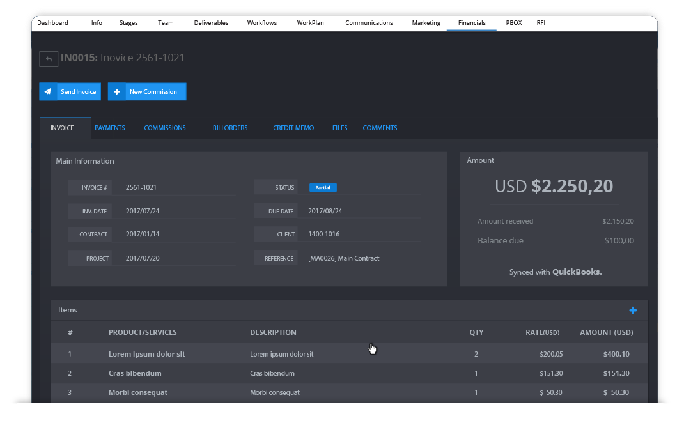Viewport: 684px width, 439px height.
Task: Click the paper plane icon on Send Invoice
Action: [x=48, y=91]
